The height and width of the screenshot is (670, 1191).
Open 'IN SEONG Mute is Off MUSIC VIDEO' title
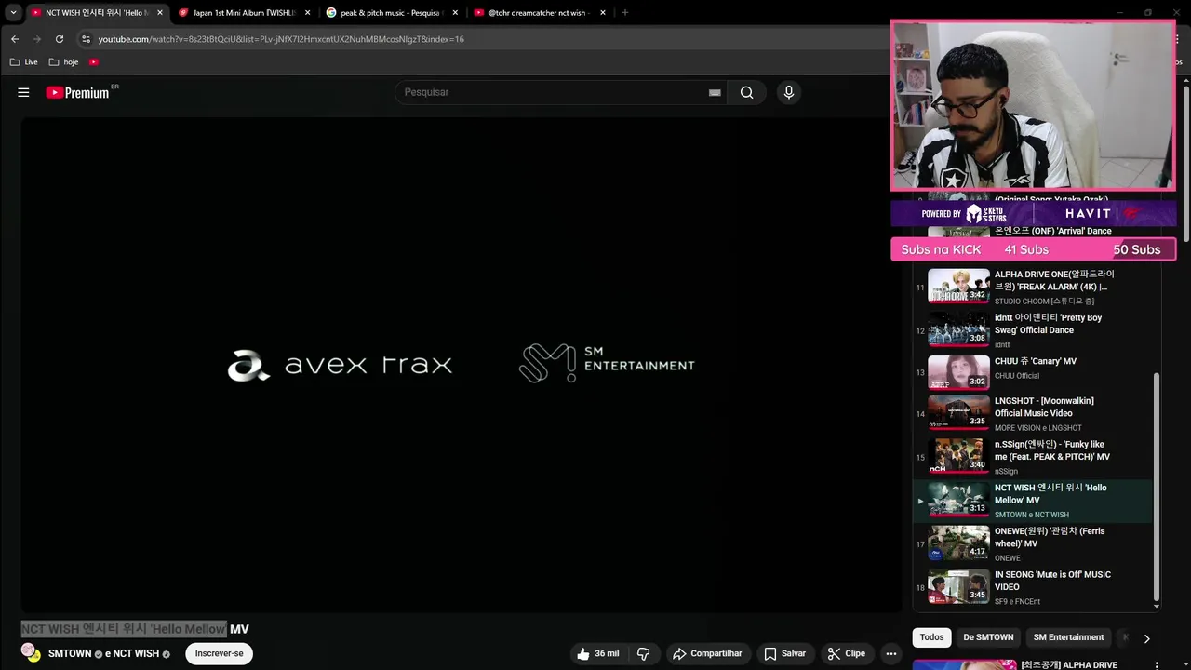[1052, 581]
